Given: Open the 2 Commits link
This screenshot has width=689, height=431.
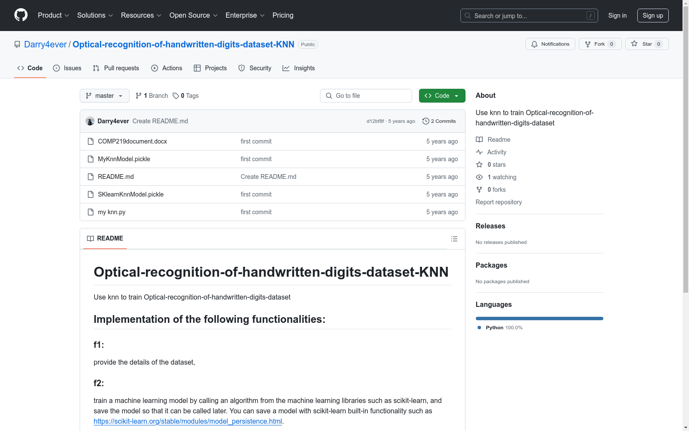Looking at the screenshot, I should (x=439, y=121).
